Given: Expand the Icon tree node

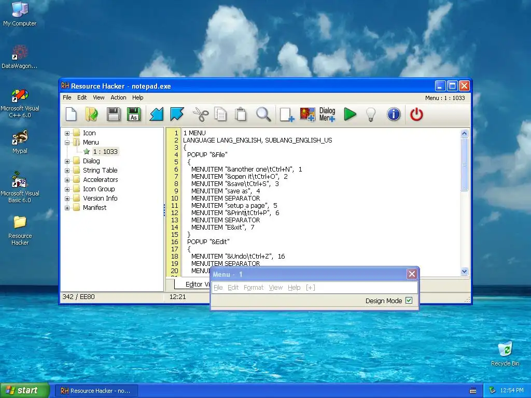Looking at the screenshot, I should [x=67, y=133].
